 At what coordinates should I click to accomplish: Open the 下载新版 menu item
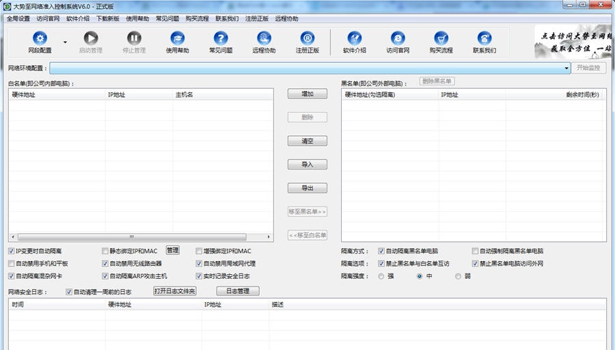(108, 18)
